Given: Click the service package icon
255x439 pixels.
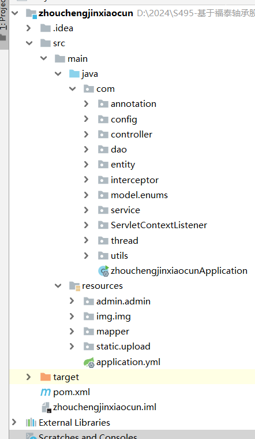Looking at the screenshot, I should tap(103, 210).
